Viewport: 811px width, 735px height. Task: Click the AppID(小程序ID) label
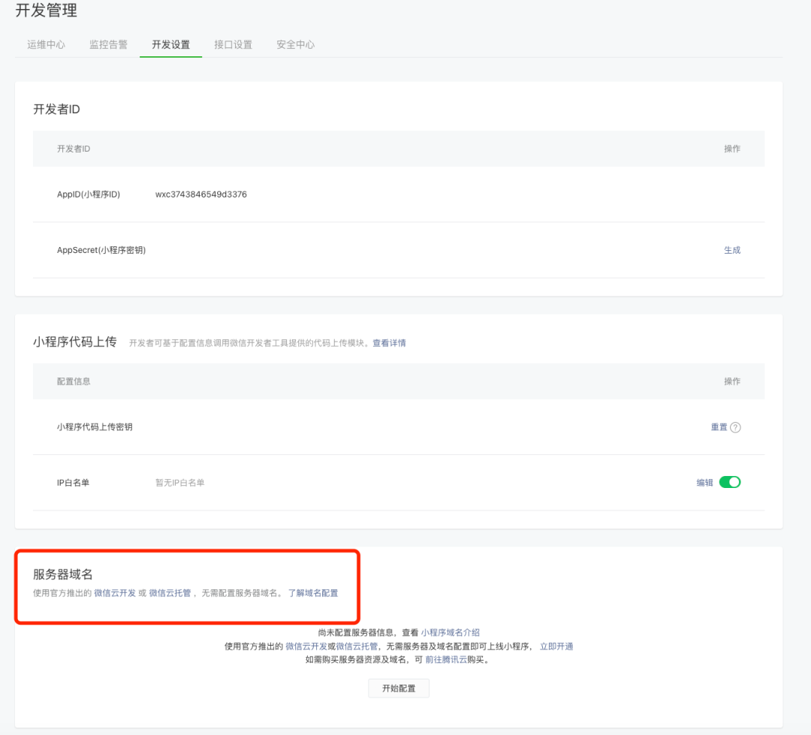[x=89, y=194]
